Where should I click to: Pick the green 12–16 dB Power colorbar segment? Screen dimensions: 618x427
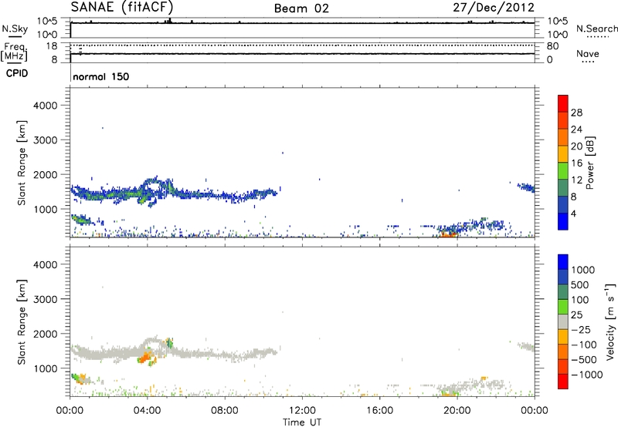[563, 171]
